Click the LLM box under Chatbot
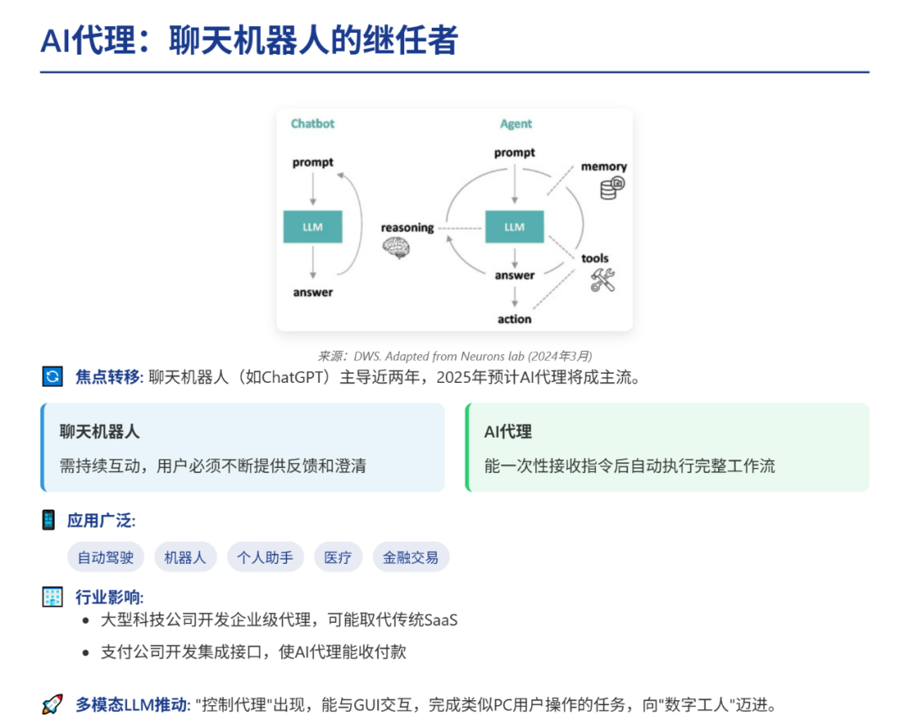This screenshot has width=909, height=728. tap(312, 226)
